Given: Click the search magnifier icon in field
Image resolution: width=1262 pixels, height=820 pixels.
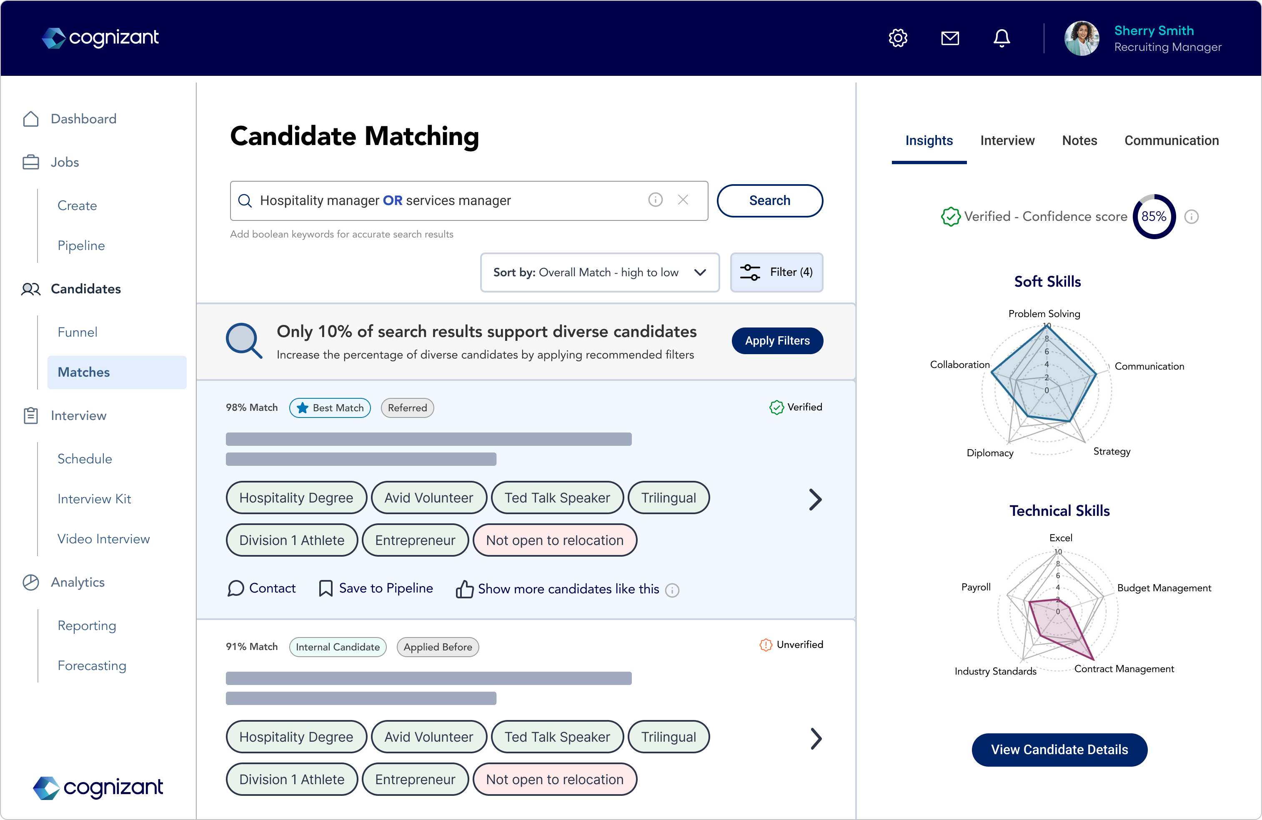Looking at the screenshot, I should (x=245, y=201).
